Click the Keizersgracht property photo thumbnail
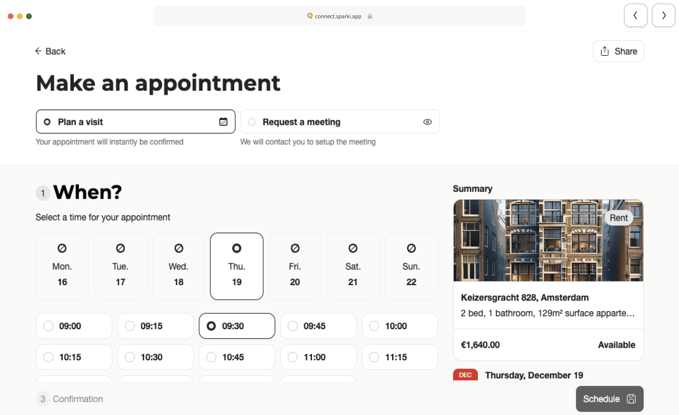This screenshot has width=679, height=415. coord(548,240)
